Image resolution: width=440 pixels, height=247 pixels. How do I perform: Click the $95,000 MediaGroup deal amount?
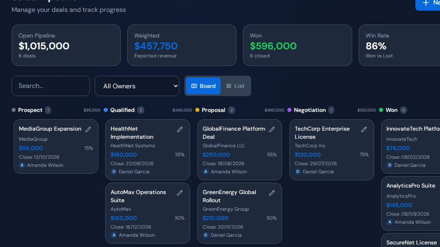[31, 148]
